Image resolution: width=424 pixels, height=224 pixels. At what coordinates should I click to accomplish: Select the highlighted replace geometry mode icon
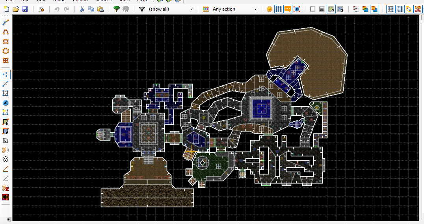374,9
